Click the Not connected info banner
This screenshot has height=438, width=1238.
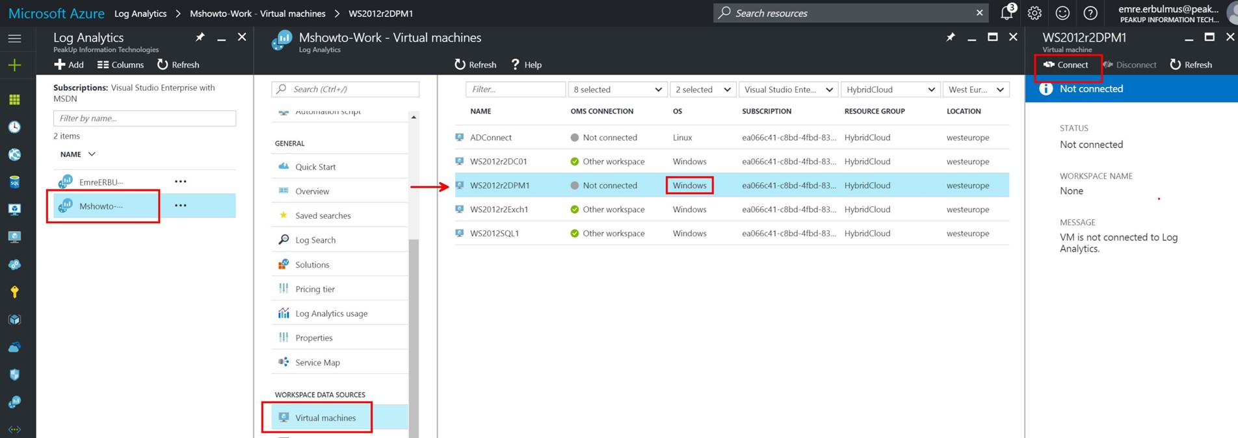[x=1131, y=89]
